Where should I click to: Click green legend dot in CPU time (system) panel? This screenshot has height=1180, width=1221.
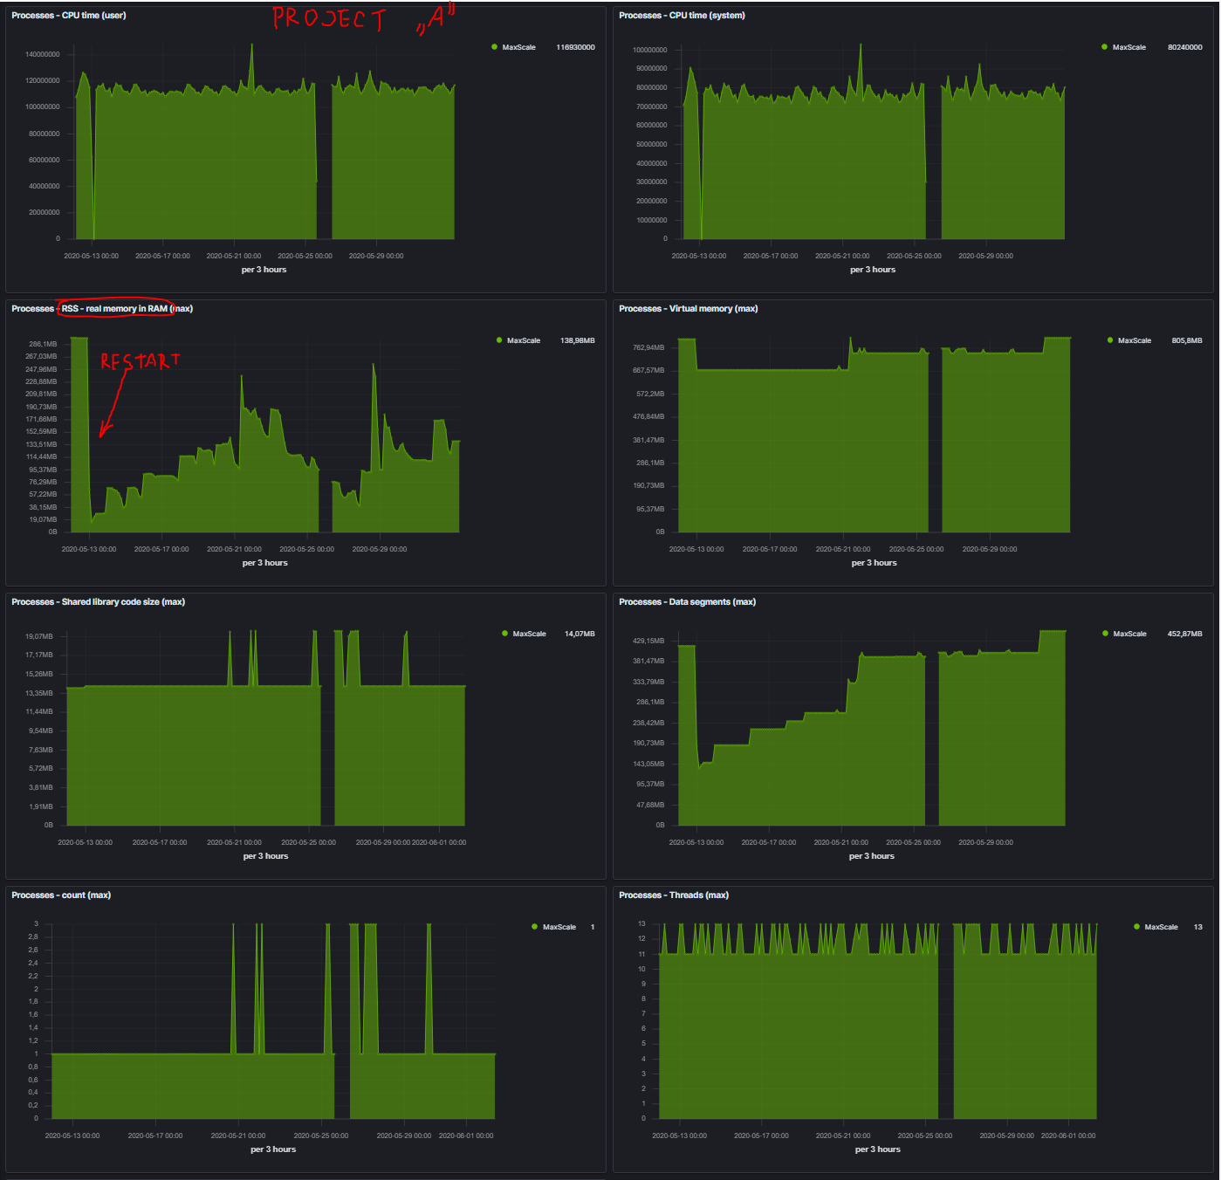point(1105,47)
